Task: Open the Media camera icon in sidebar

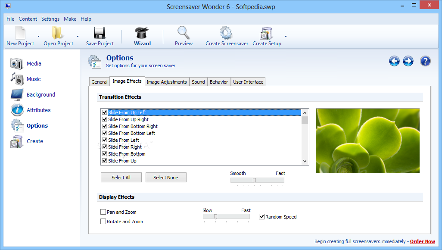Action: pos(16,63)
